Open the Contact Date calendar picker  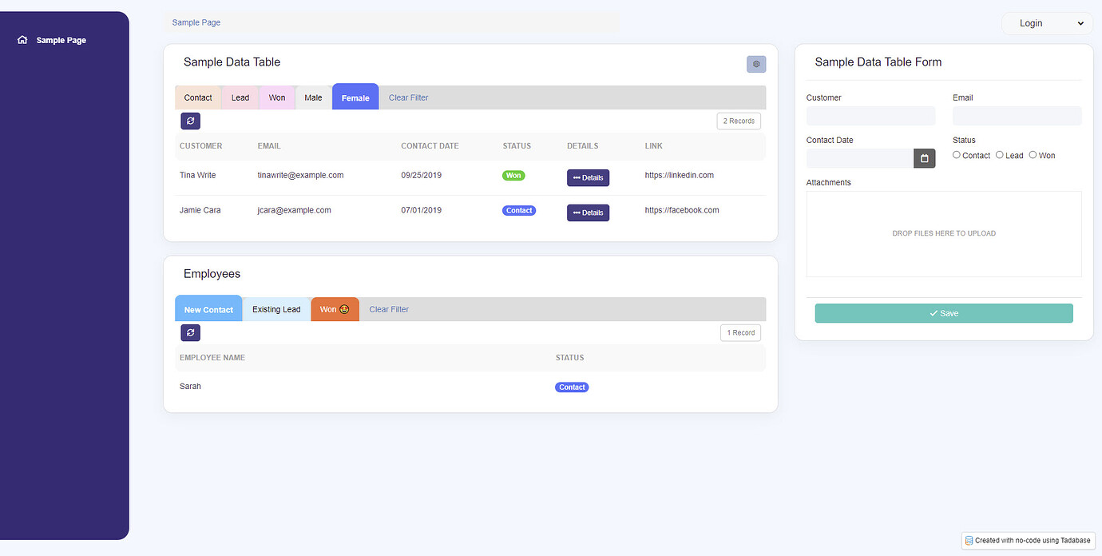coord(924,158)
